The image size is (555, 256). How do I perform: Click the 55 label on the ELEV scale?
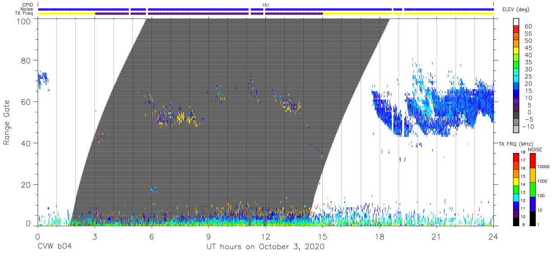click(528, 34)
